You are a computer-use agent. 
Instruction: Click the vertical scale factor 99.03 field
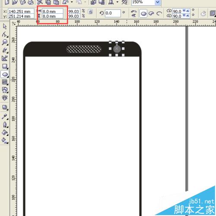tap(74, 16)
